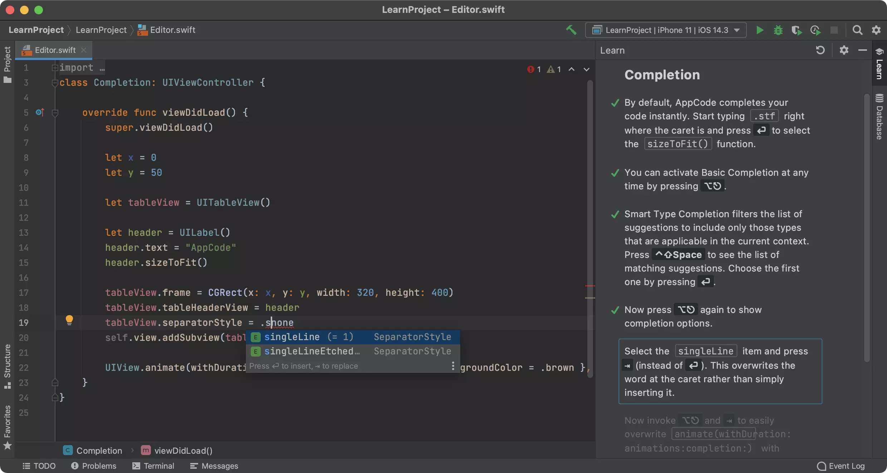Click the Problems tab in bottom bar
887x473 pixels.
point(99,465)
